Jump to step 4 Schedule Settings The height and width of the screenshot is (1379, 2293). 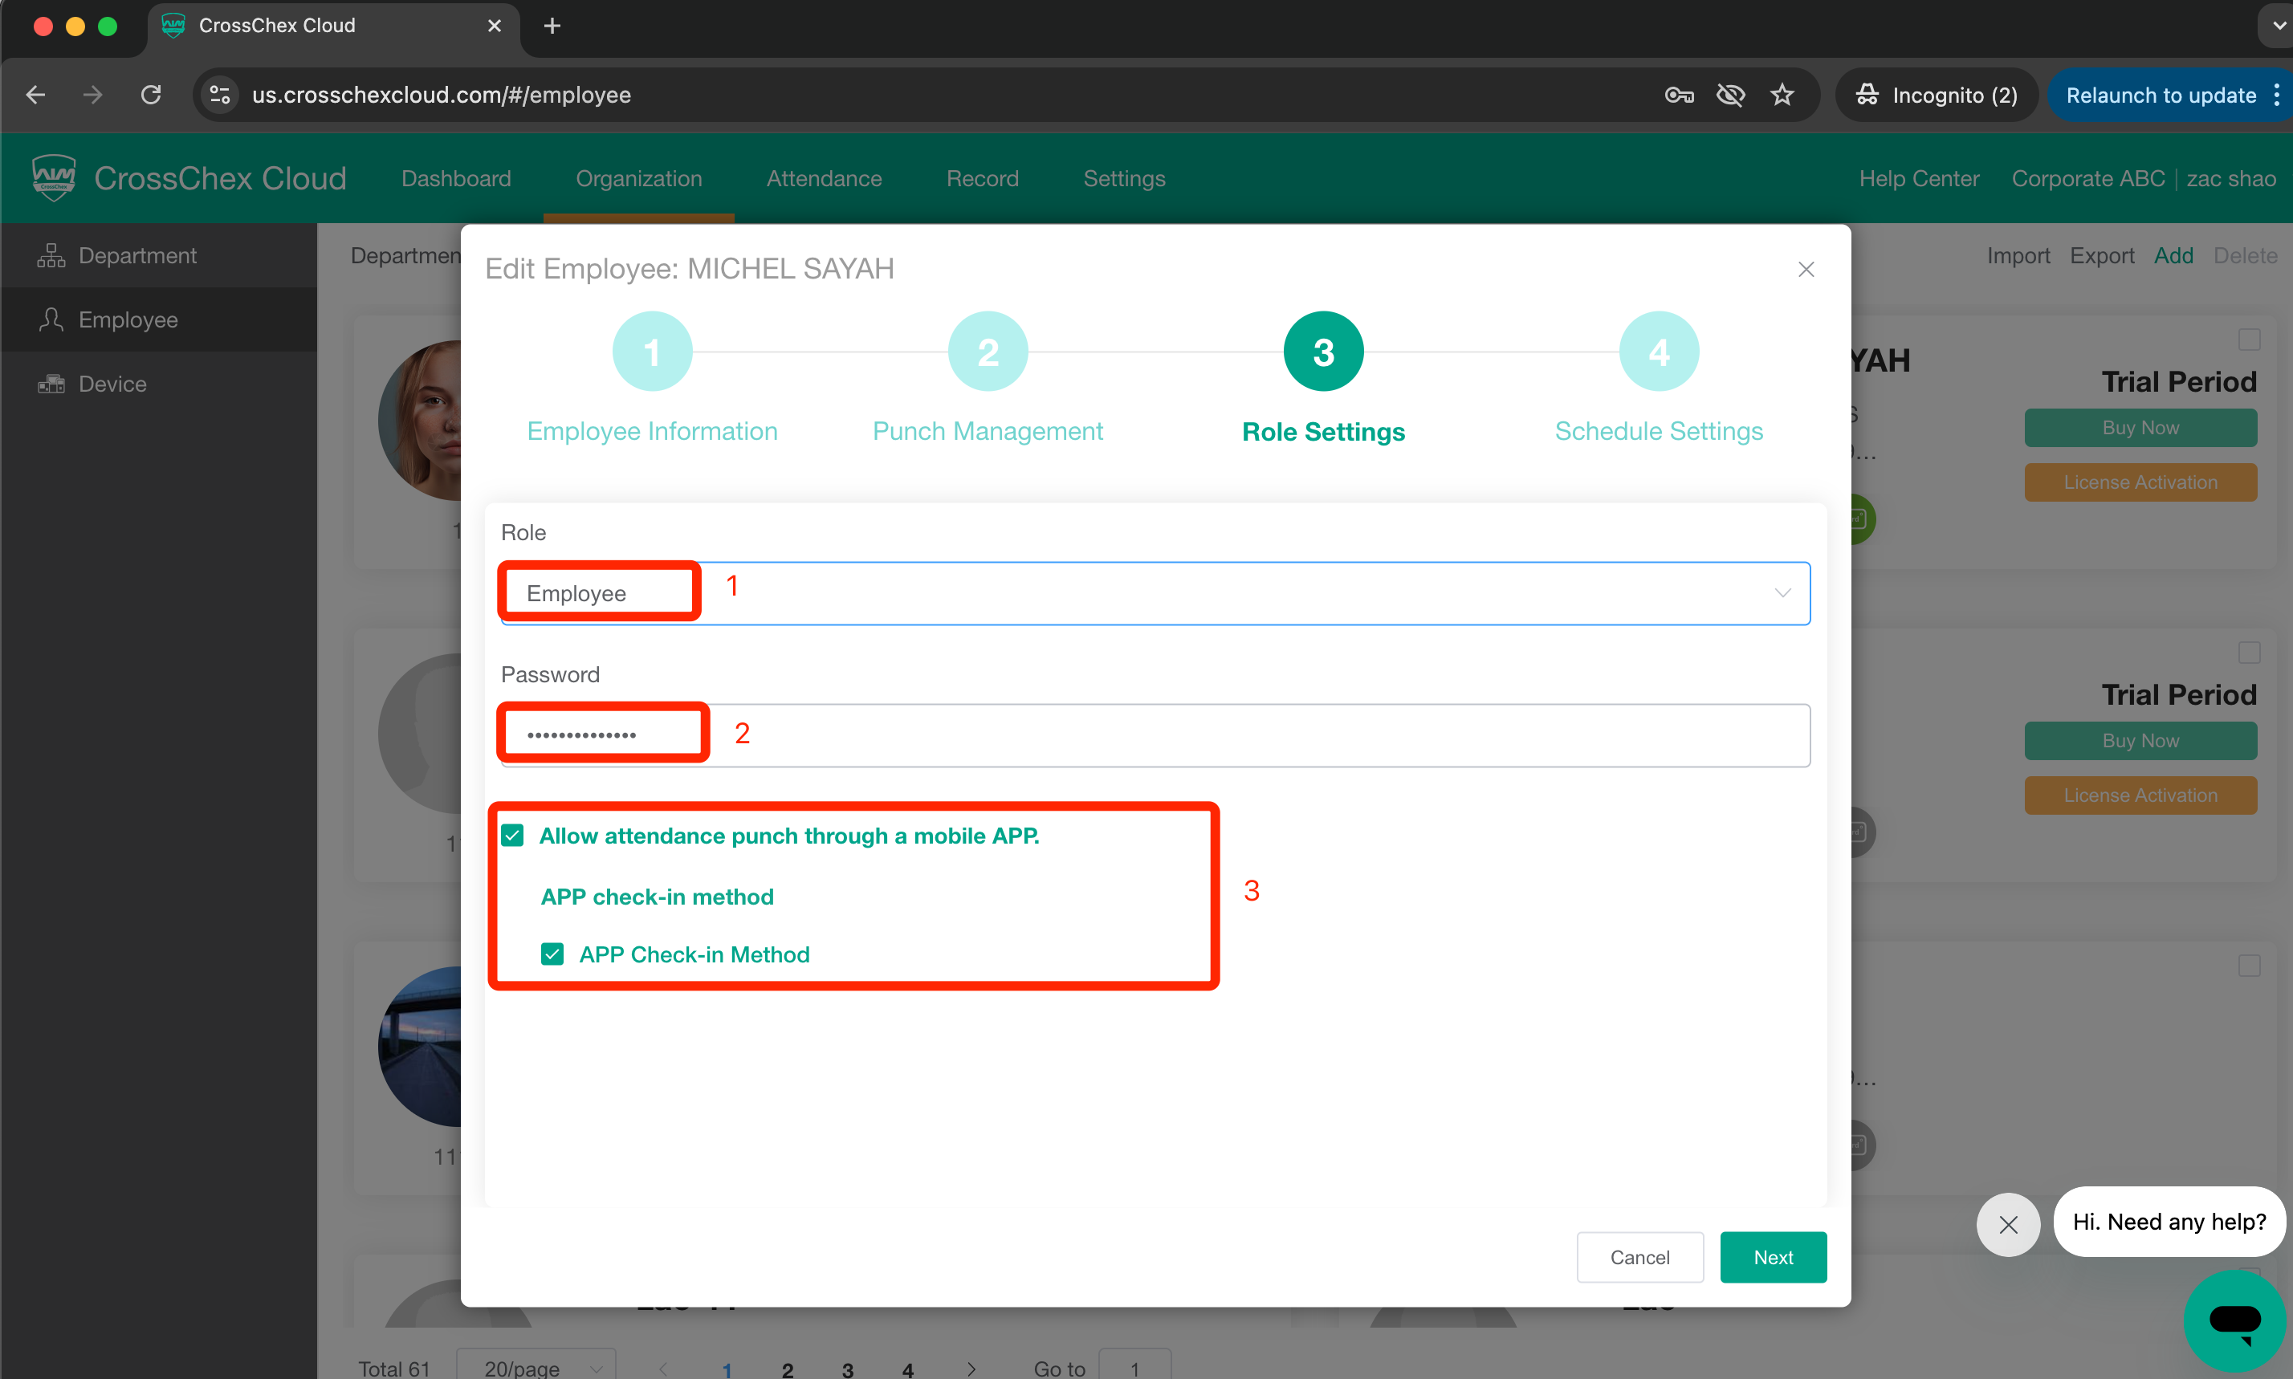pyautogui.click(x=1658, y=352)
